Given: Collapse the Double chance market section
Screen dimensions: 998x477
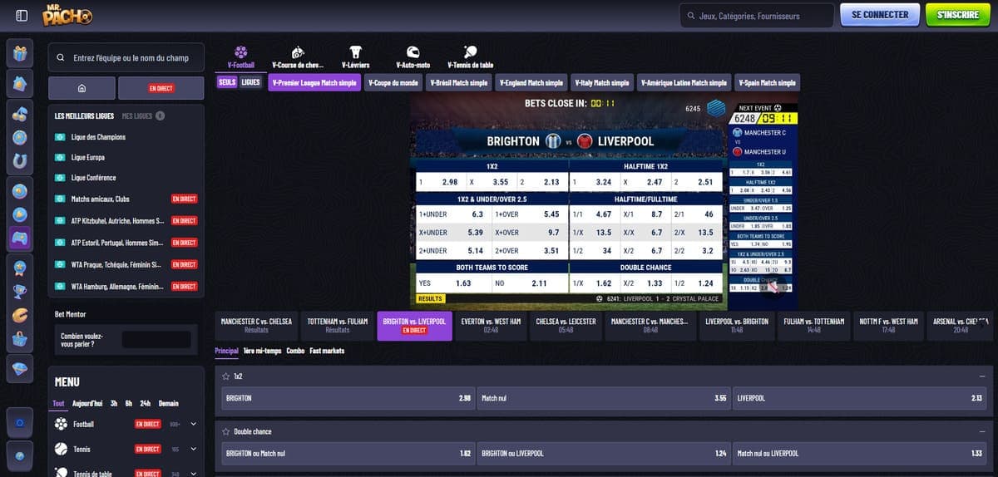Looking at the screenshot, I should [x=982, y=431].
